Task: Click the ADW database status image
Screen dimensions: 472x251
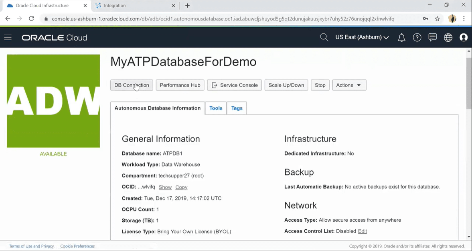Action: click(x=53, y=101)
